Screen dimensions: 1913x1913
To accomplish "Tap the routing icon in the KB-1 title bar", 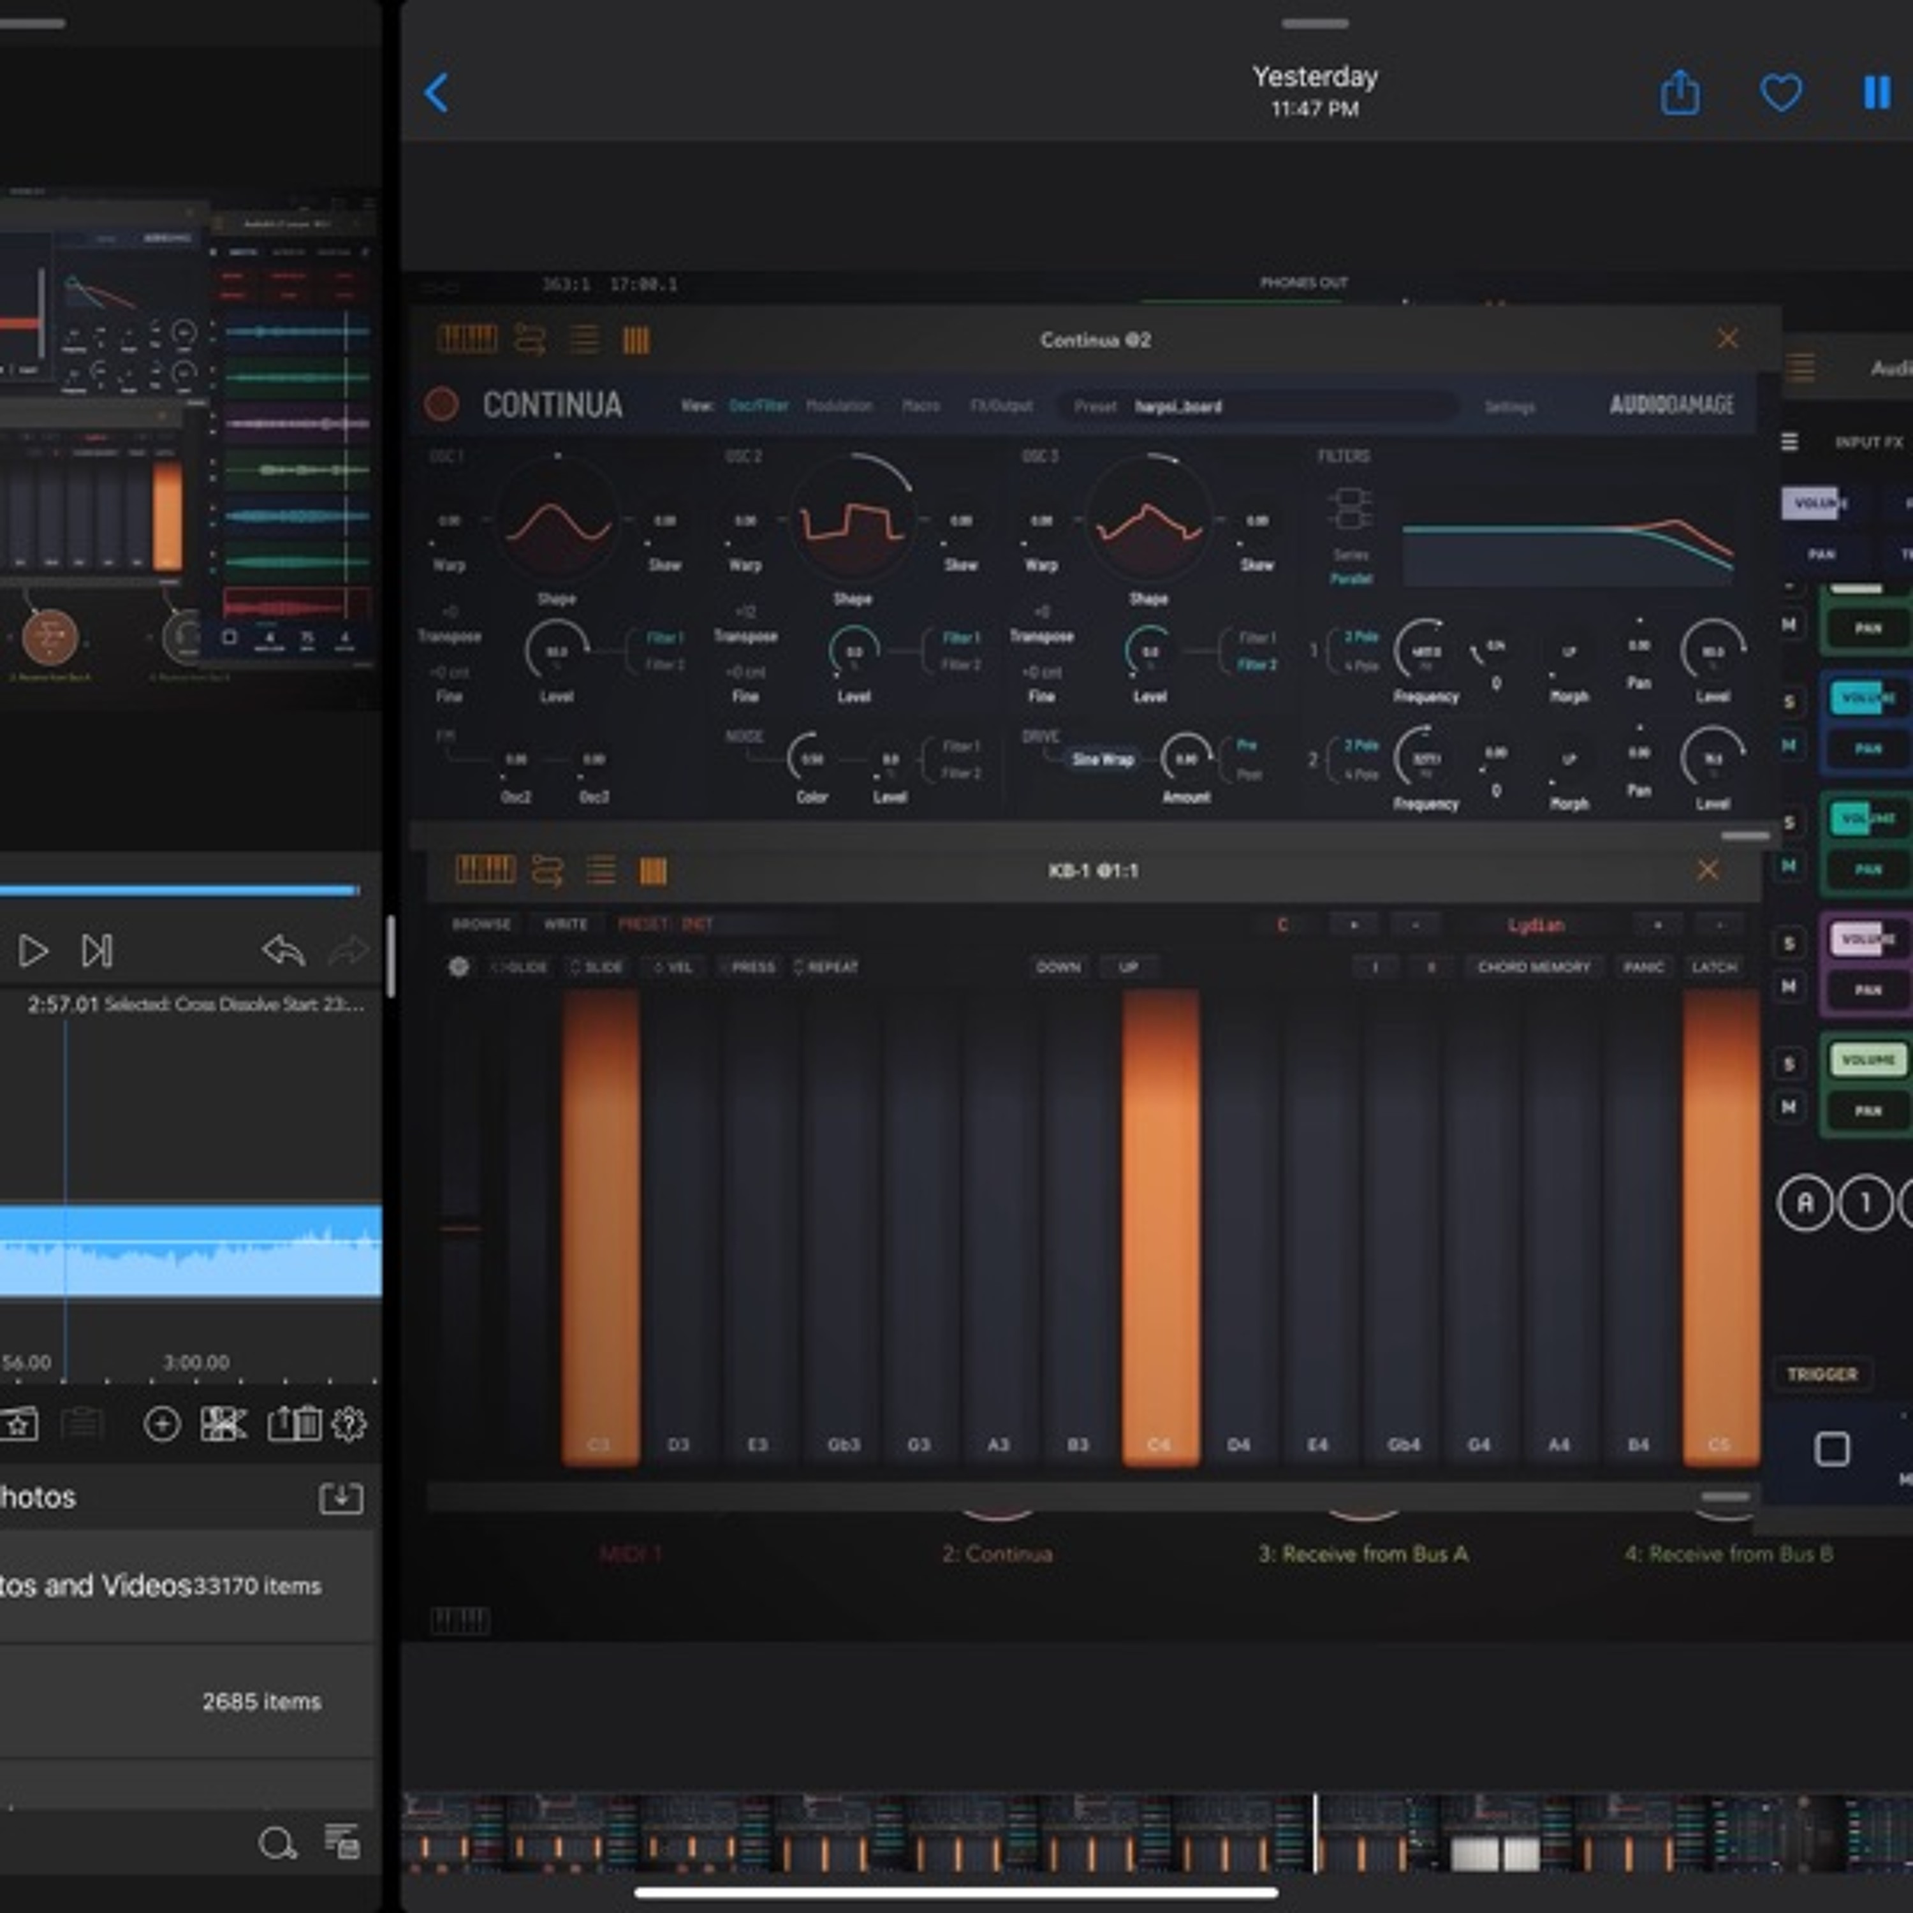I will (x=546, y=870).
